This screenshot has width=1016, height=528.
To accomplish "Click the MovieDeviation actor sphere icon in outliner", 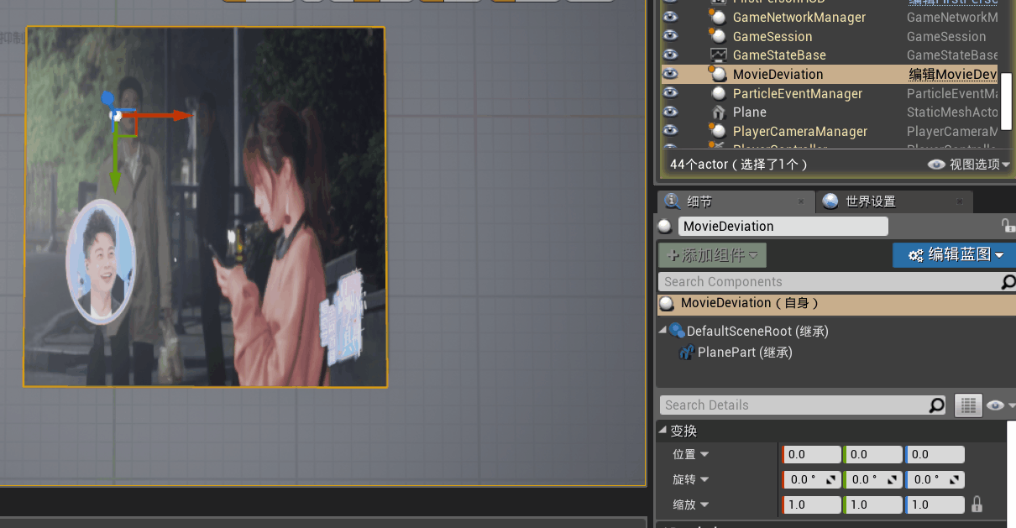I will [x=718, y=74].
